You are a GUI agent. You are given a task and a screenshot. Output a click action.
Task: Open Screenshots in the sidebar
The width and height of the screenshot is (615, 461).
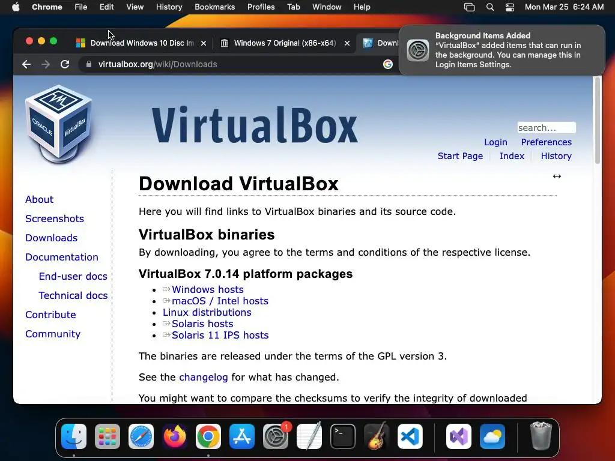[x=55, y=218]
